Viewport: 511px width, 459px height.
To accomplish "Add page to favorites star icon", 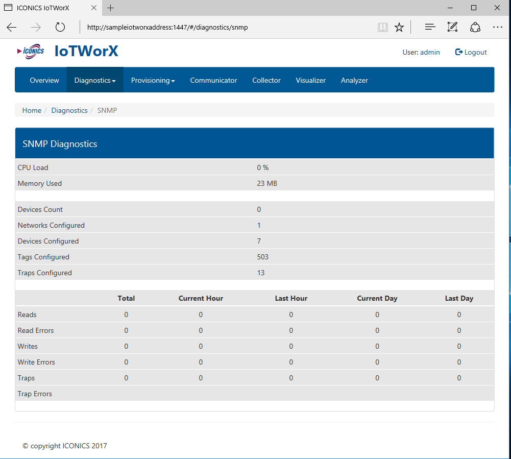I will pyautogui.click(x=399, y=28).
